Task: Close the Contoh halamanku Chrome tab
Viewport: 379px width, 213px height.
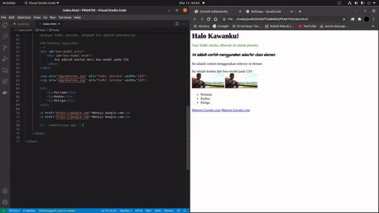Action: tap(240, 11)
